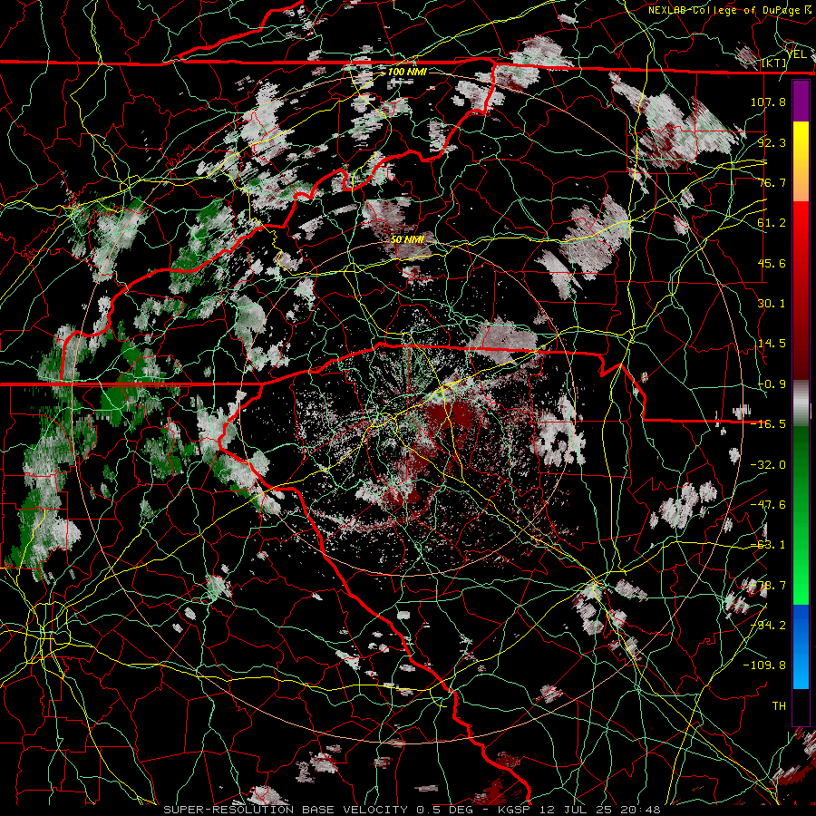Pick the gray segment of the color bar
The width and height of the screenshot is (816, 816).
coord(801,403)
